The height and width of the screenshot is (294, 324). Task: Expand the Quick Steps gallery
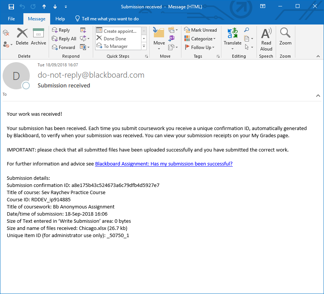coord(144,46)
